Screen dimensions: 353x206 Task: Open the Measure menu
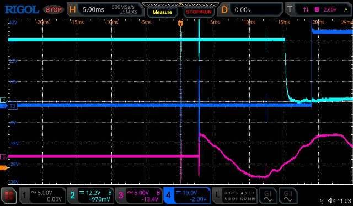click(162, 12)
